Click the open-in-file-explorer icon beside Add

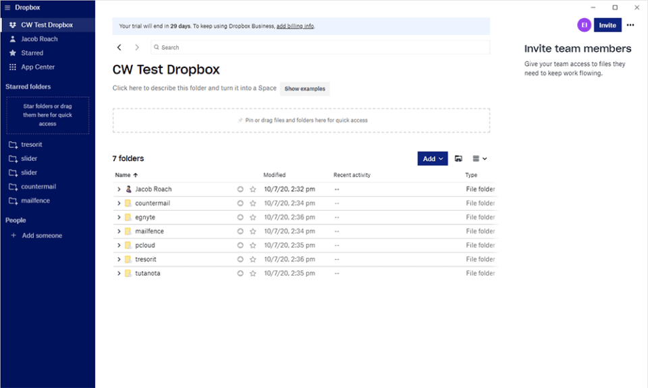(458, 159)
